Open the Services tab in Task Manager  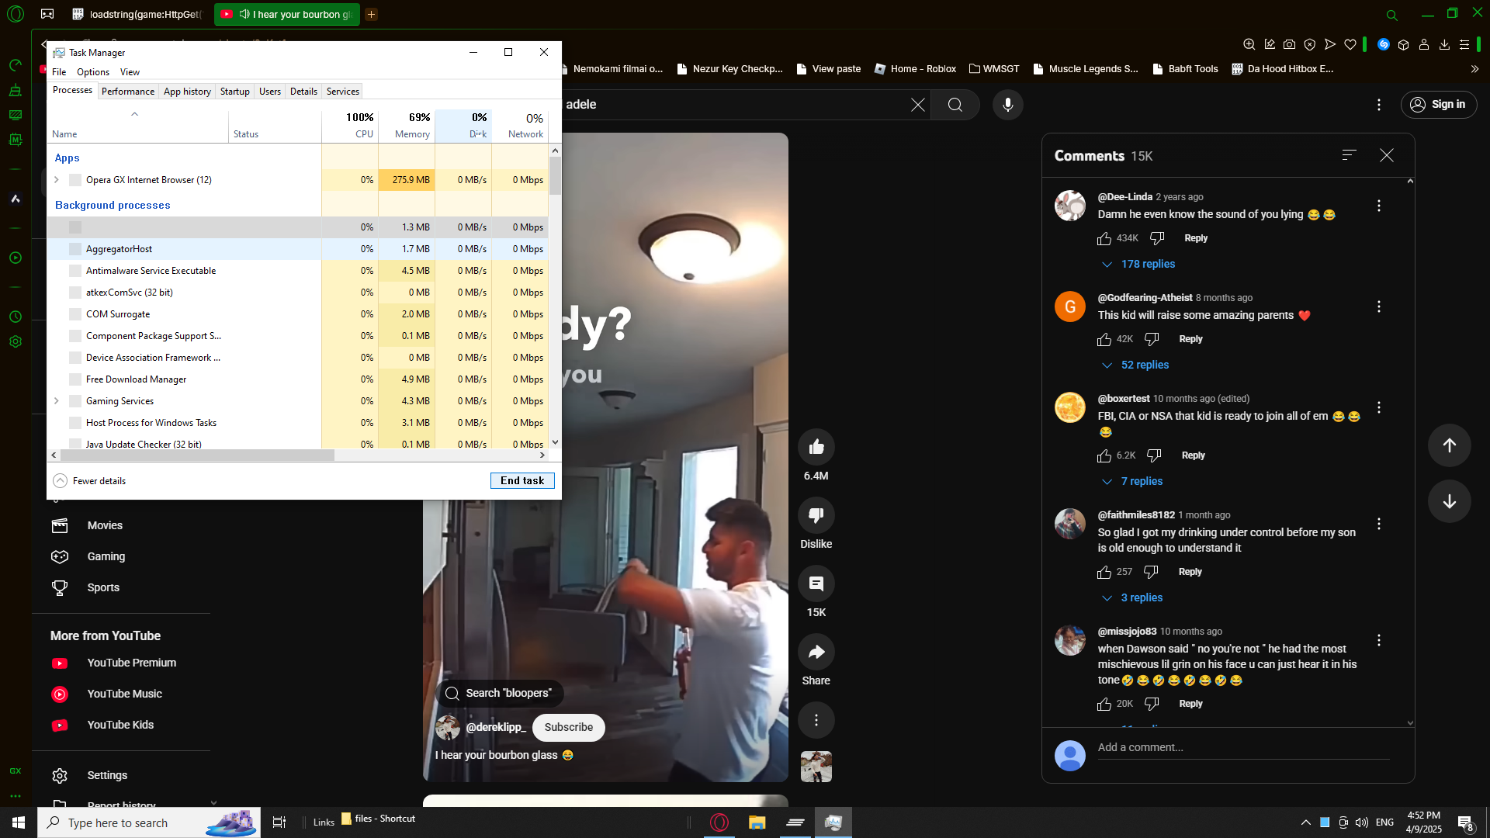tap(343, 92)
